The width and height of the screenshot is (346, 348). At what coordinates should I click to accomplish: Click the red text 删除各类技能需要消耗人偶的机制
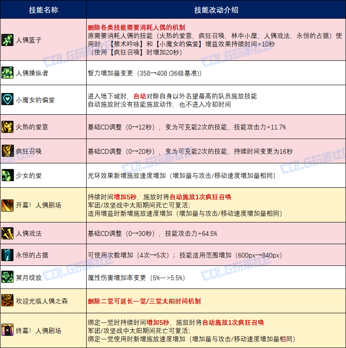click(136, 27)
